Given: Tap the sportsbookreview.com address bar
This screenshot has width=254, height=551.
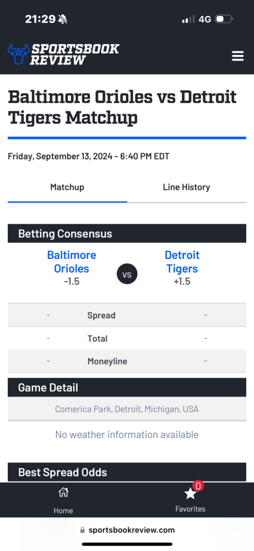Looking at the screenshot, I should click(x=127, y=530).
